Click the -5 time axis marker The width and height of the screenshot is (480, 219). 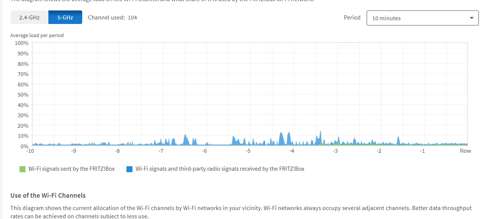point(248,151)
